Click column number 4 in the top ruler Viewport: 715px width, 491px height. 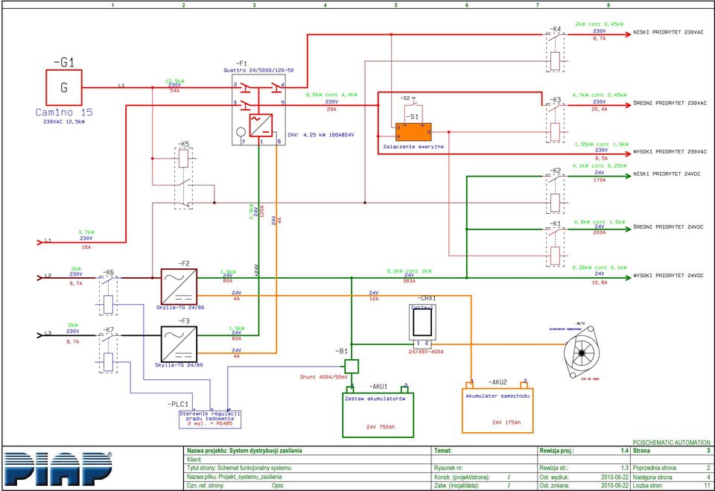pyautogui.click(x=325, y=5)
